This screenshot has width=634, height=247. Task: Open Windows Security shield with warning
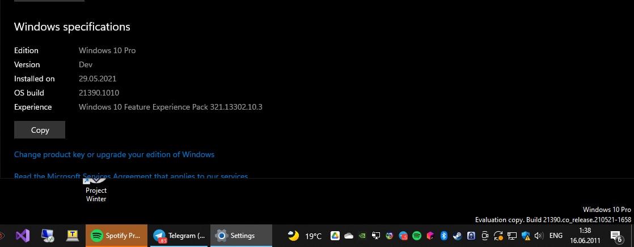(526, 236)
